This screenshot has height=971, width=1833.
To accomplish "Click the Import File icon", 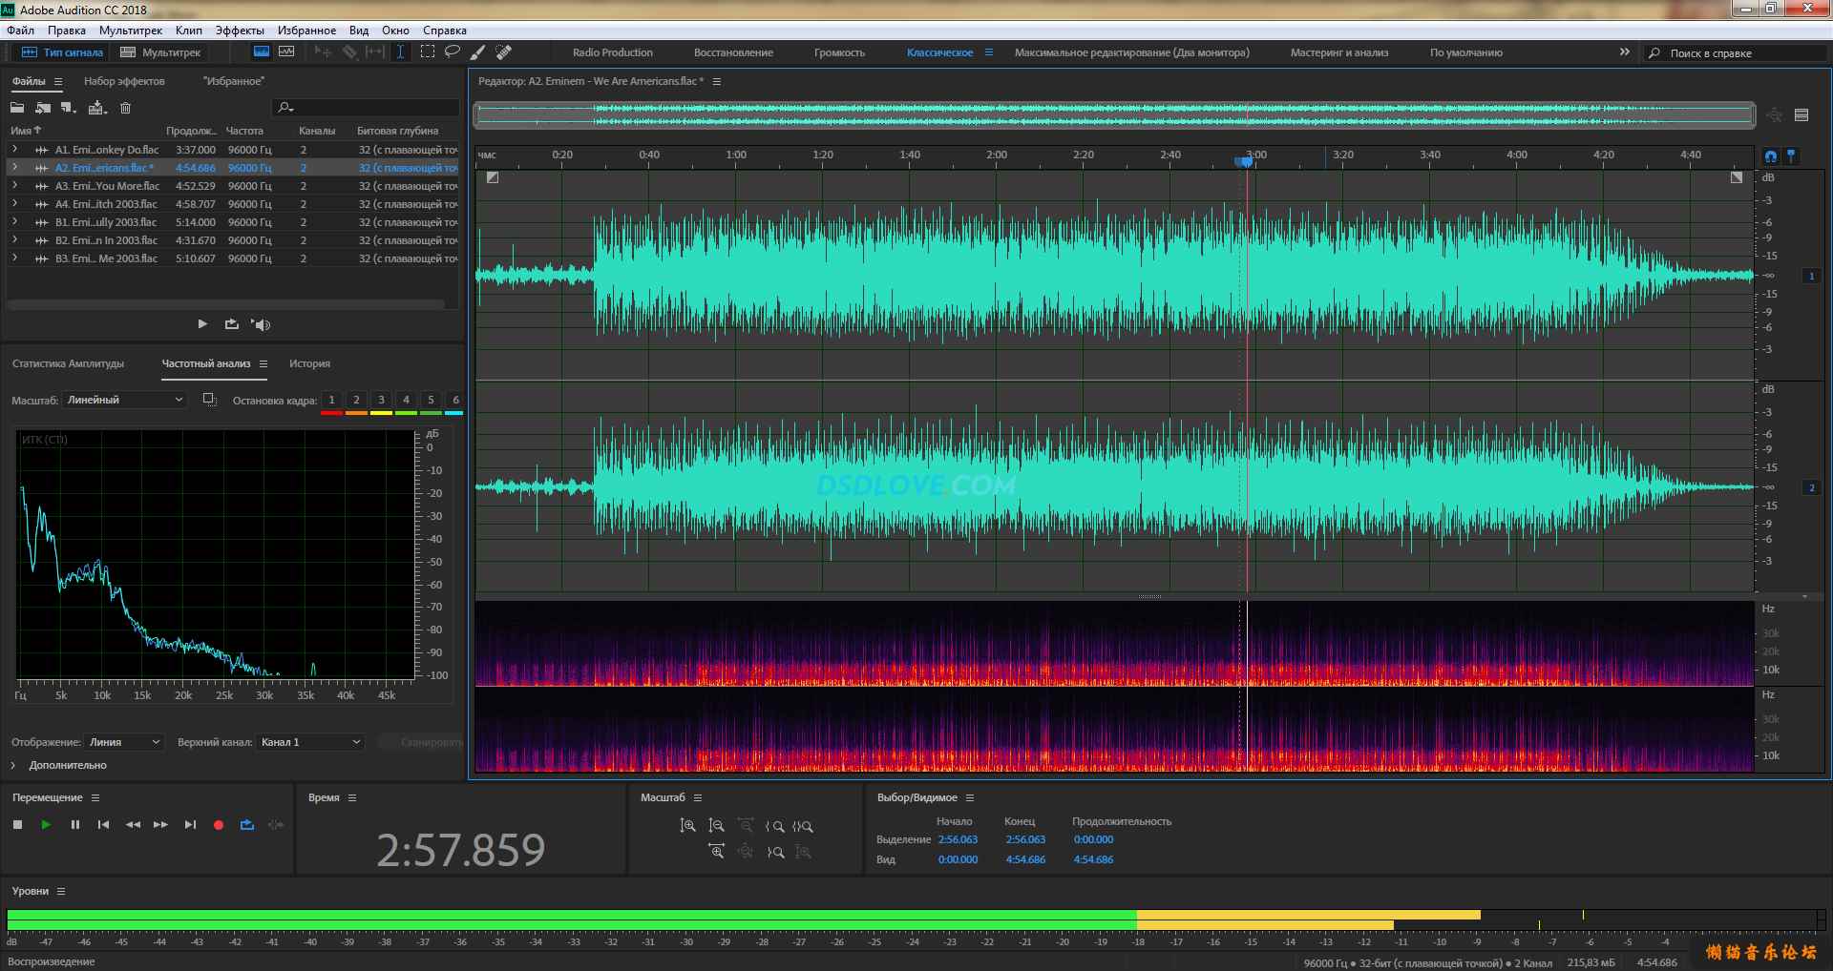I will (43, 108).
